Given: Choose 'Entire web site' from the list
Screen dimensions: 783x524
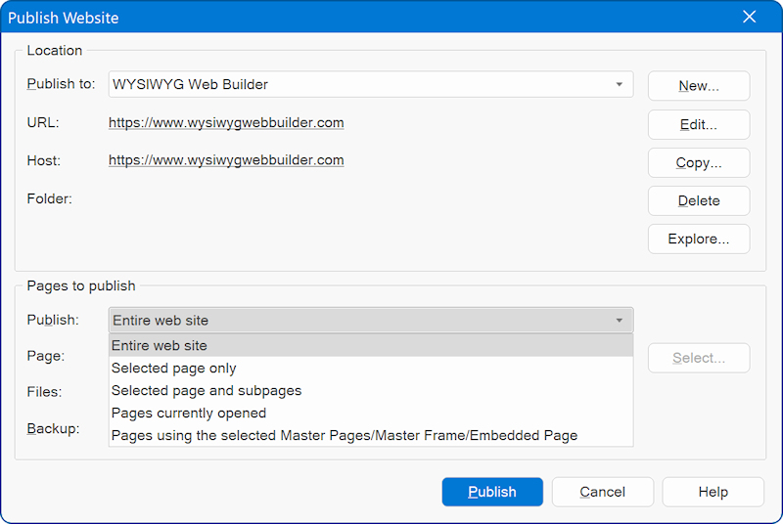Looking at the screenshot, I should coord(160,345).
